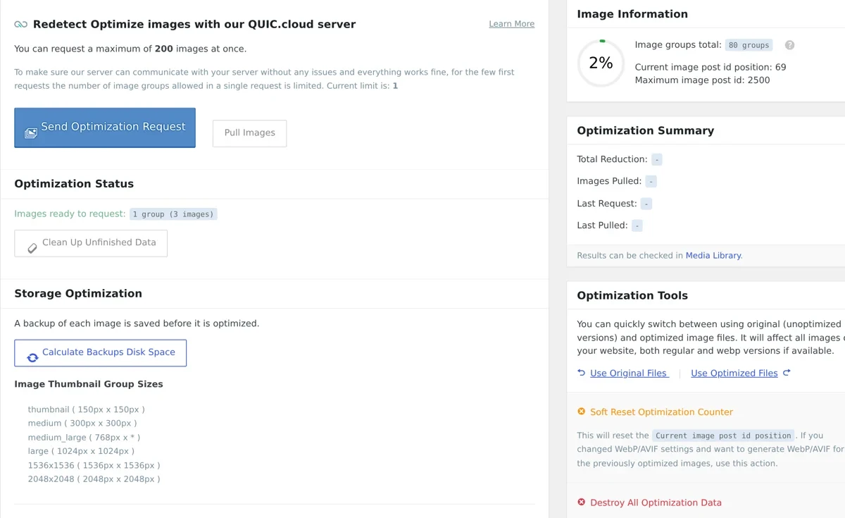This screenshot has height=518, width=845.
Task: Click the Optimization Tools panel heading
Action: [x=632, y=296]
